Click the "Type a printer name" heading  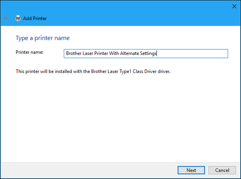tap(43, 38)
